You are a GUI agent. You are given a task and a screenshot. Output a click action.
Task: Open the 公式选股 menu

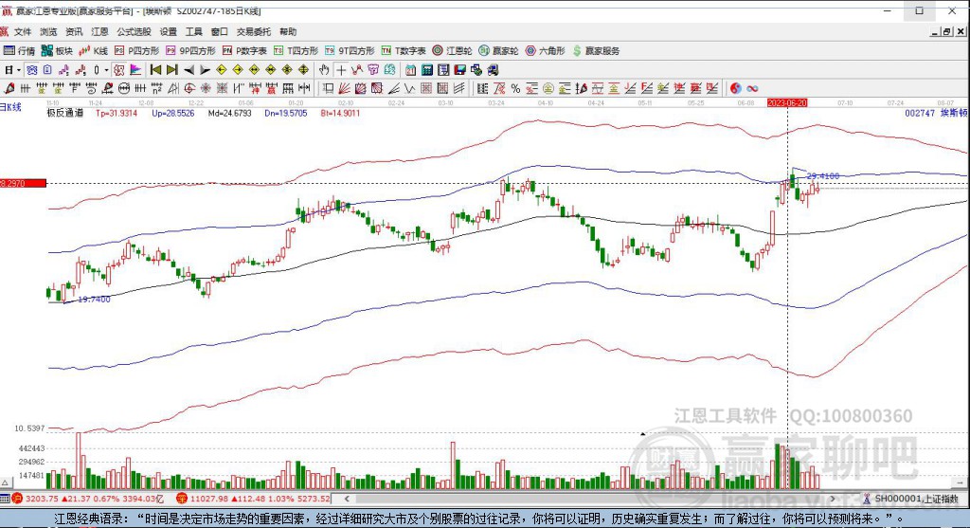[x=133, y=31]
